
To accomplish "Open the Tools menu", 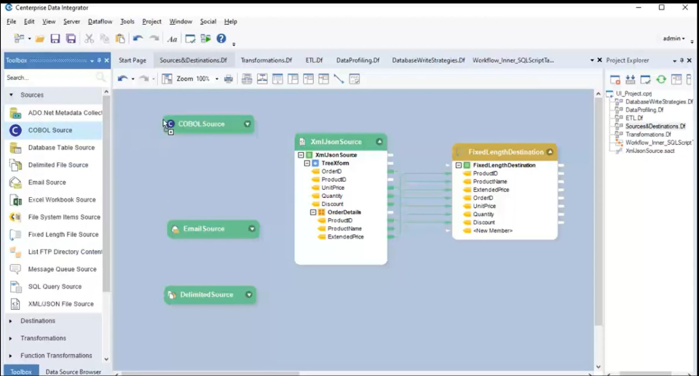I will pos(127,21).
